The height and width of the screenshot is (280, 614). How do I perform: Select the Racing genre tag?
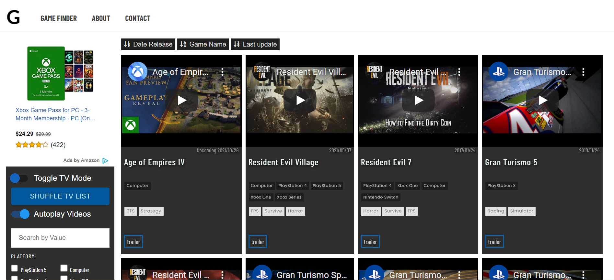coord(496,211)
